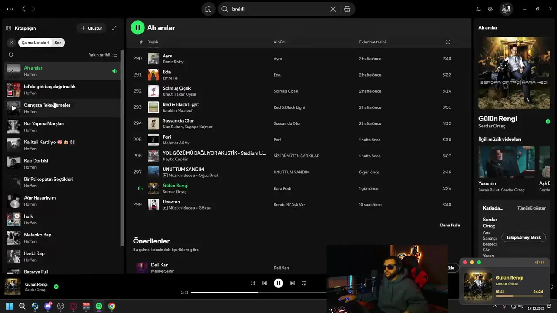Image resolution: width=557 pixels, height=313 pixels.
Task: Pause the Ah anılar playlist with green button
Action: tap(138, 27)
